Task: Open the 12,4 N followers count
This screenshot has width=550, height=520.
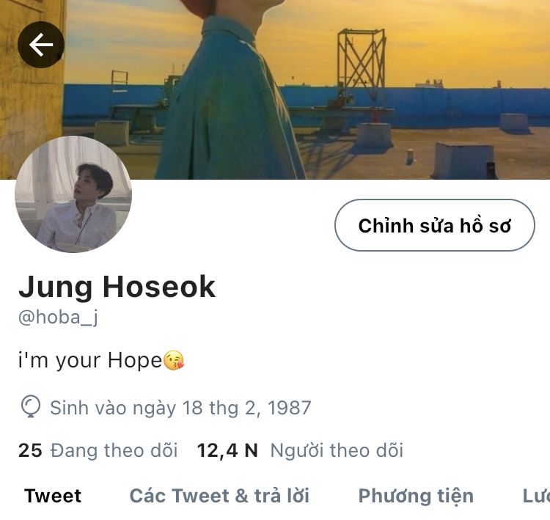Action: coord(227,450)
